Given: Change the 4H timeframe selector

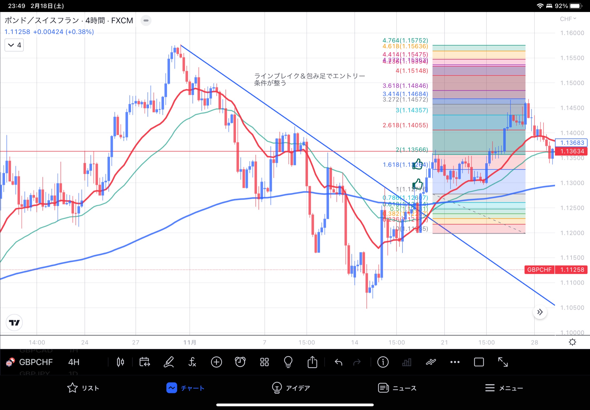Looking at the screenshot, I should [74, 362].
